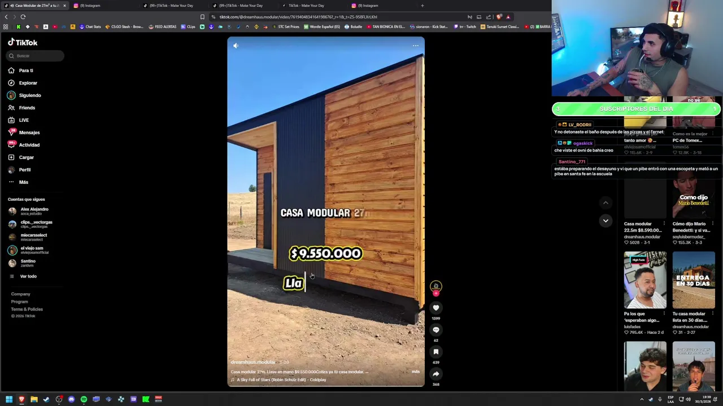Screen dimensions: 723x406
Task: Open Discord in taskbar
Action: (71, 399)
